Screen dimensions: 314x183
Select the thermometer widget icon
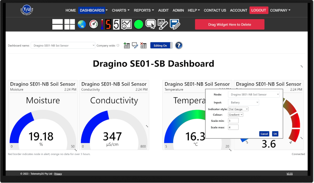click(102, 24)
